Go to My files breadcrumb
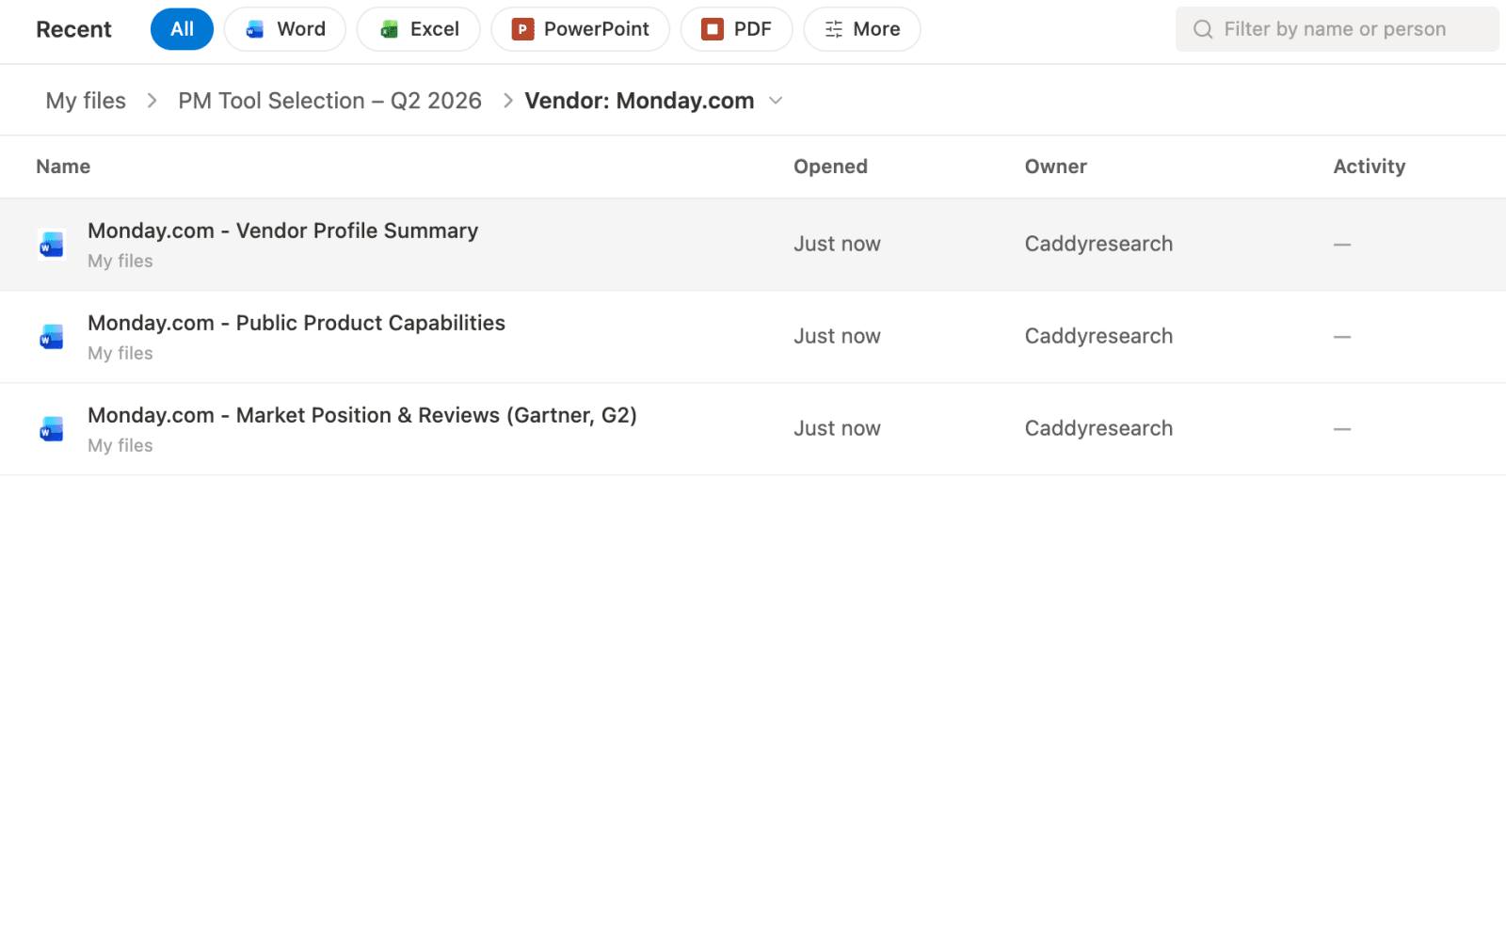The width and height of the screenshot is (1506, 942). coord(86,101)
